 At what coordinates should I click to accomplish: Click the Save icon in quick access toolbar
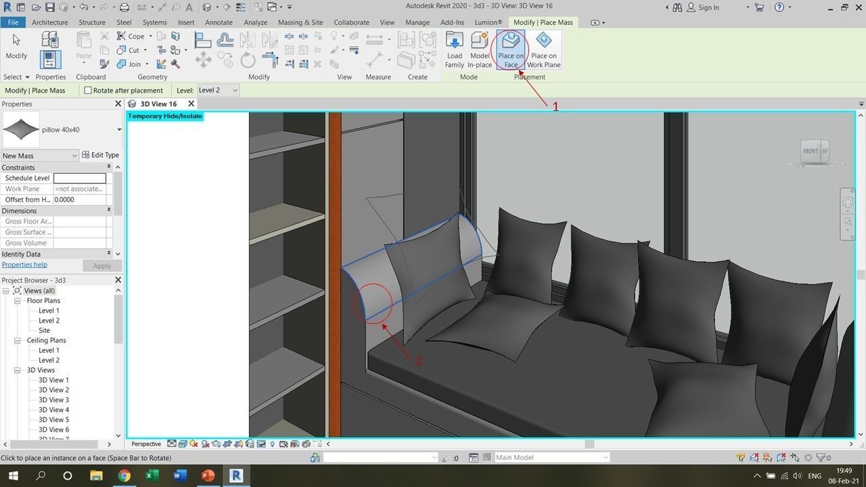click(50, 7)
